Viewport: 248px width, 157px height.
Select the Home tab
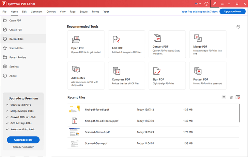[14, 12]
